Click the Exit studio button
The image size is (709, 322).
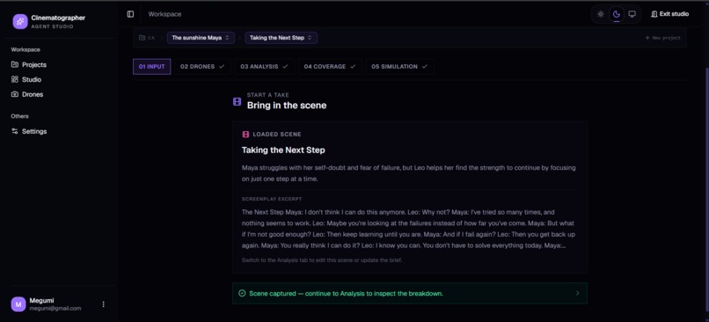[x=669, y=14]
